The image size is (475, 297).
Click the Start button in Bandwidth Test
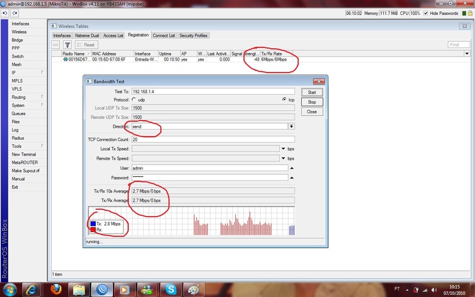point(312,93)
